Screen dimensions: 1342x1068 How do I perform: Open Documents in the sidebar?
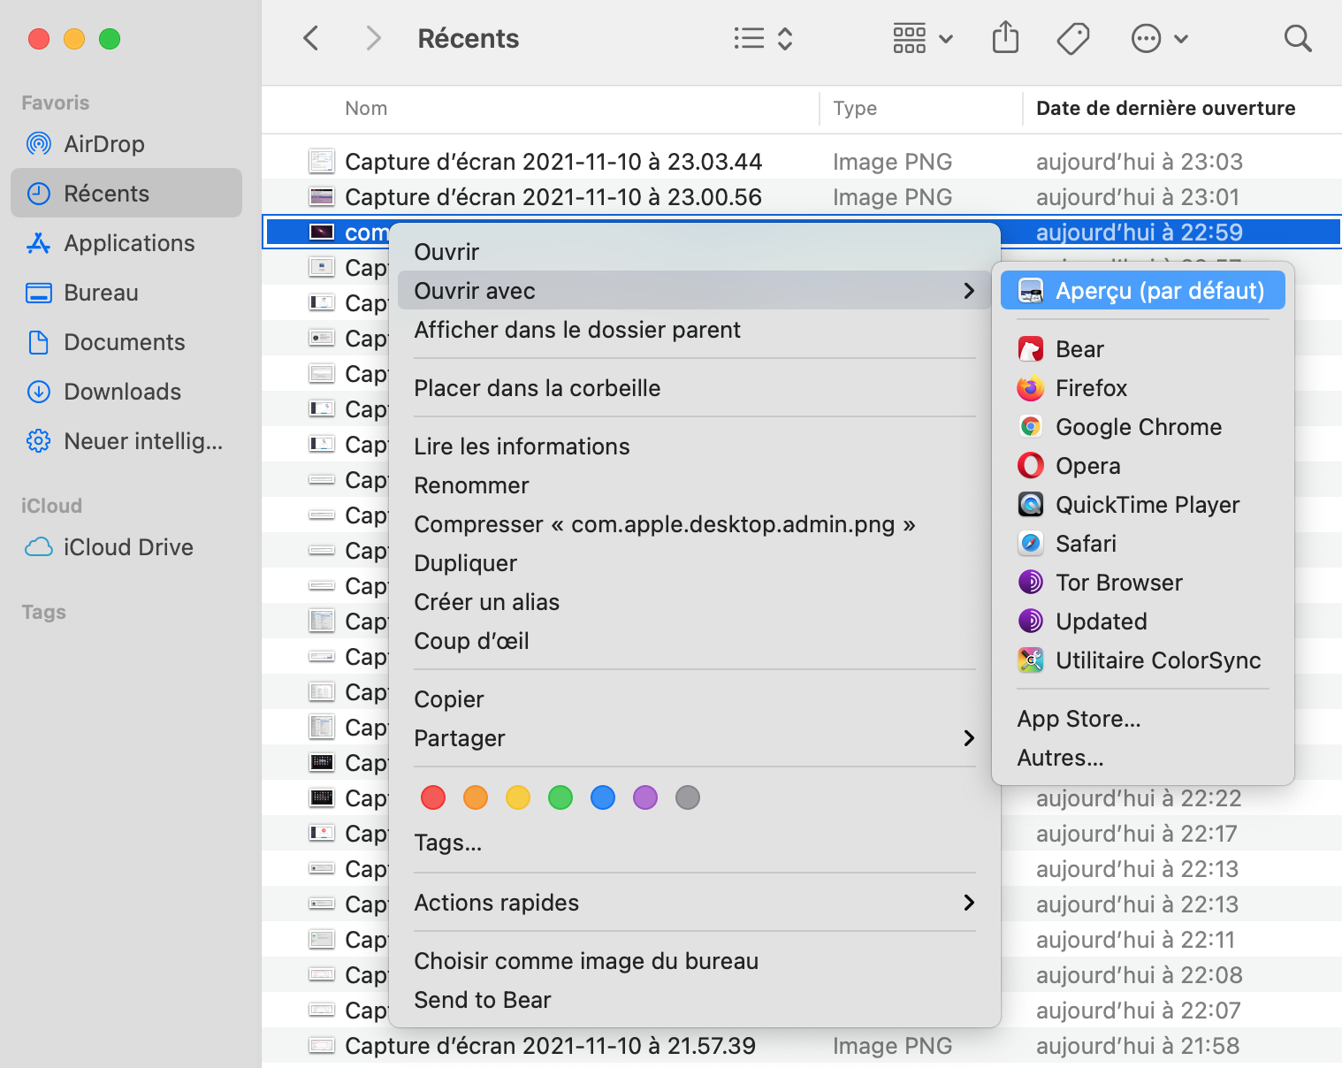point(126,342)
